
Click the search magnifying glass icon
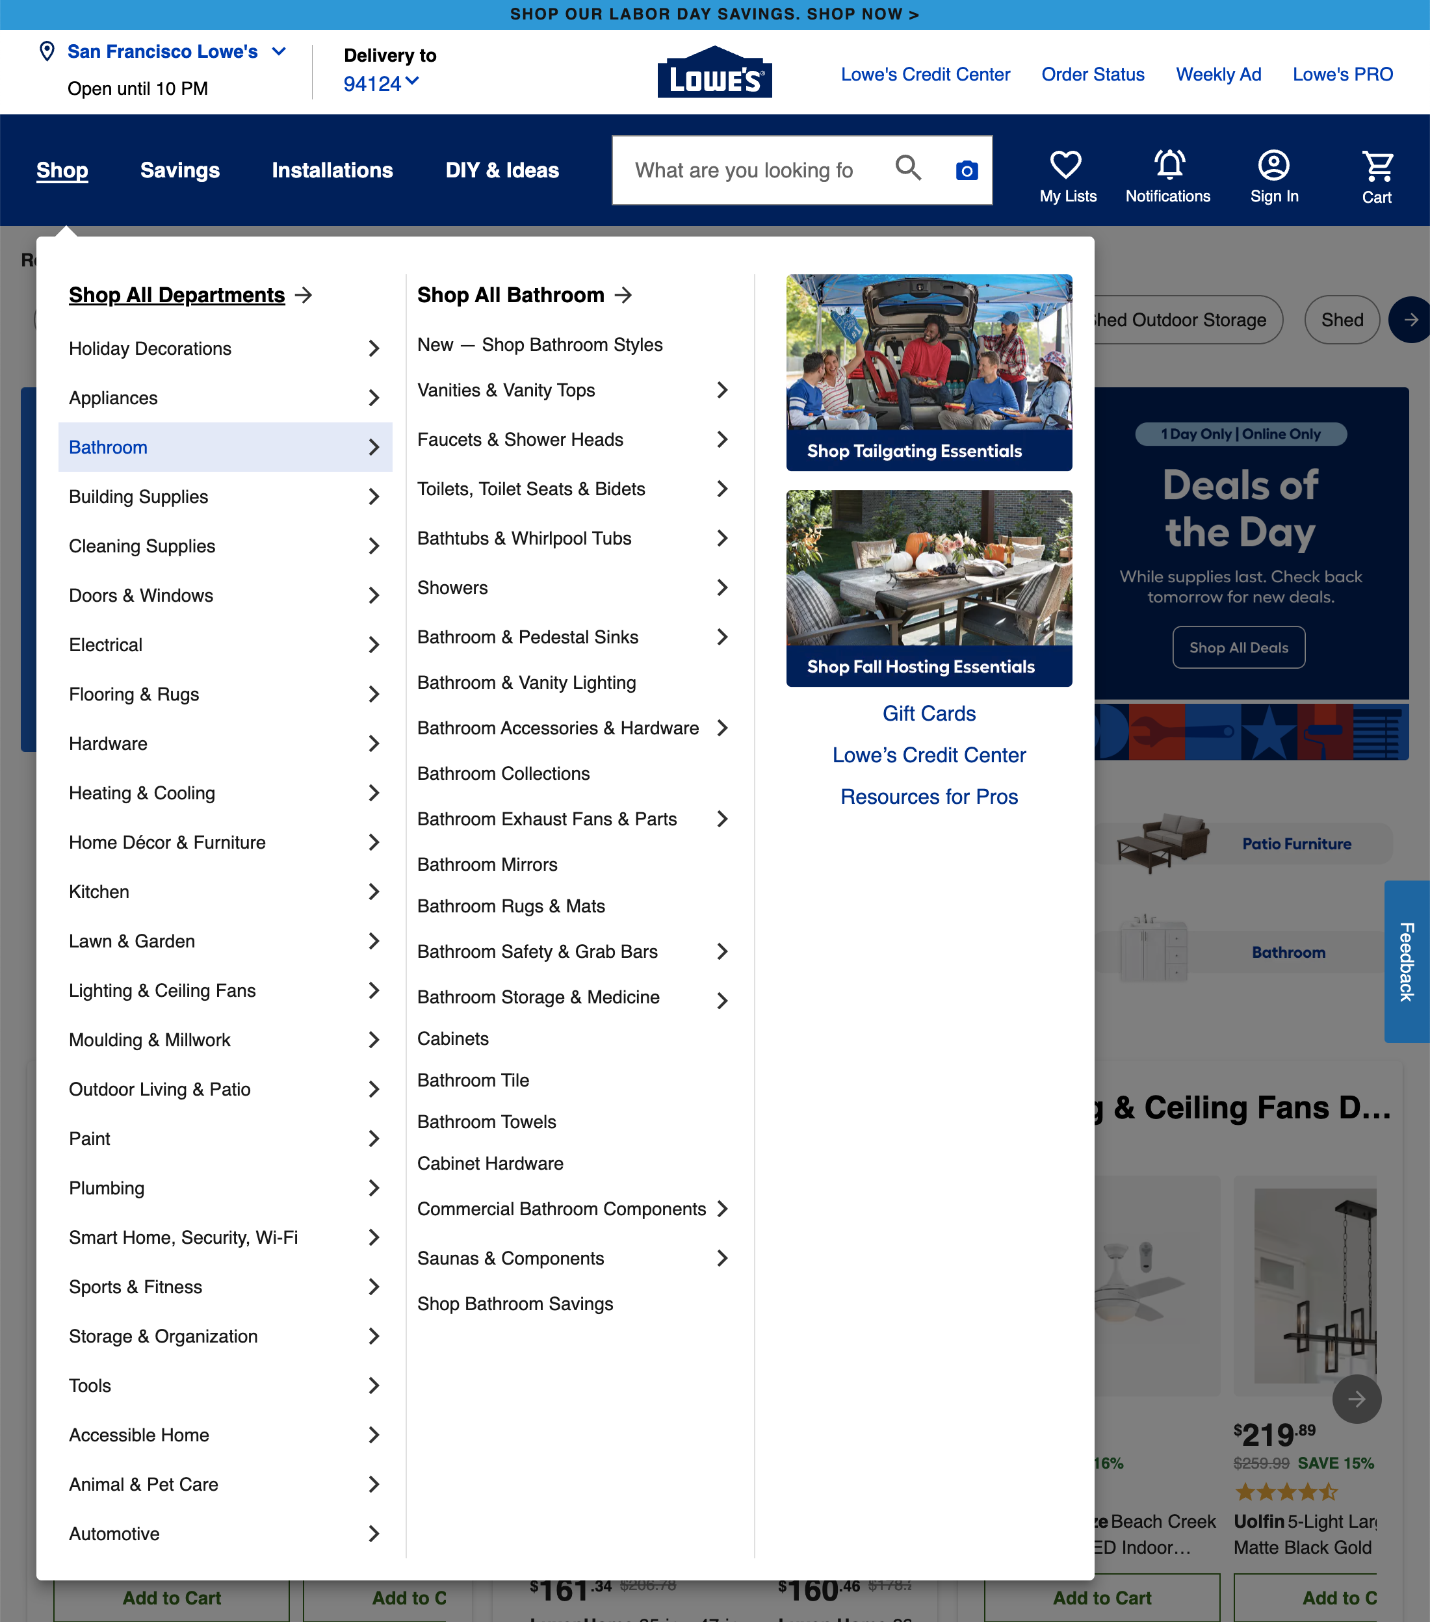click(x=909, y=169)
